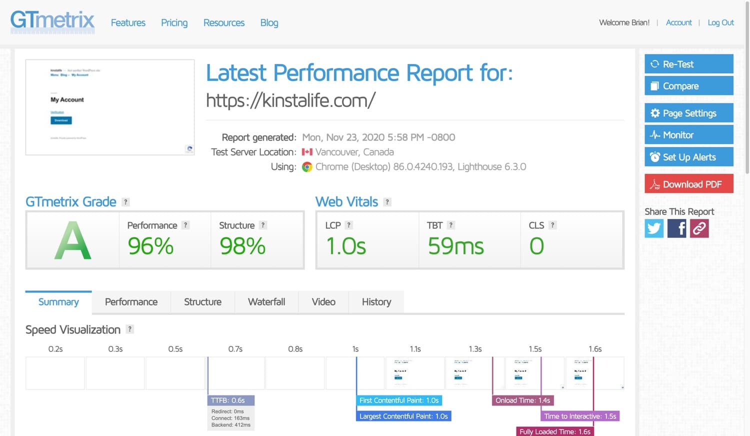The height and width of the screenshot is (436, 750).
Task: Click the Log Out link
Action: (720, 22)
